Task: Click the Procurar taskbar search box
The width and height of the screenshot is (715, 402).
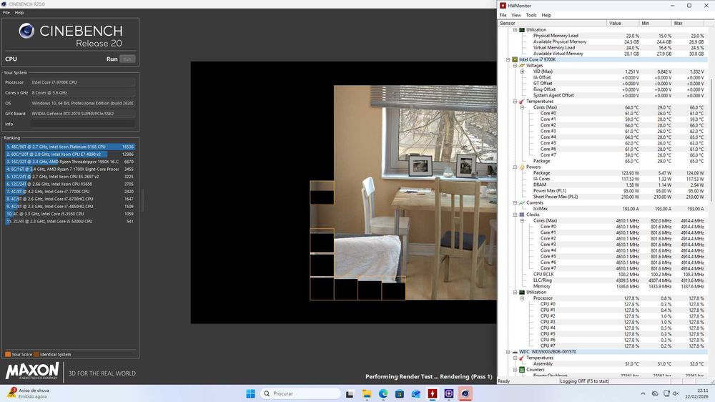Action: coord(300,393)
